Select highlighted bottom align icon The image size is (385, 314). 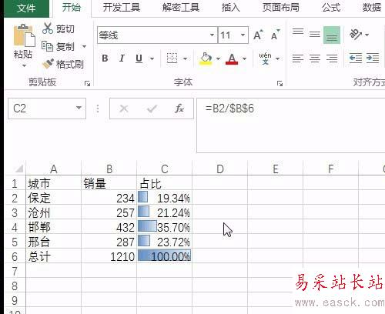point(332,35)
